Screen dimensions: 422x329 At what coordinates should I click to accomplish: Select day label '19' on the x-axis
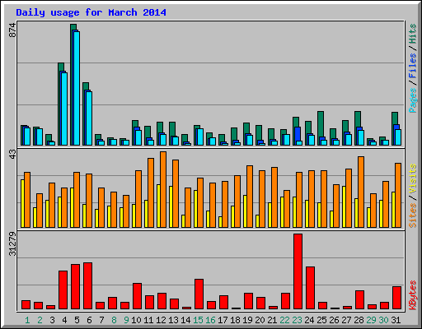coord(247,320)
